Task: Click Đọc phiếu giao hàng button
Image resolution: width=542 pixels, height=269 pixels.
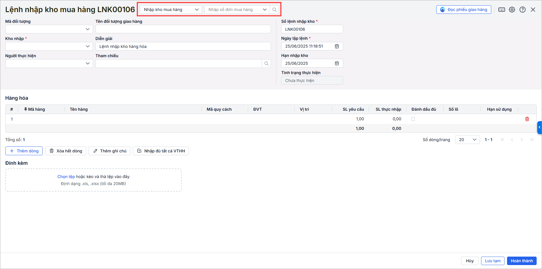Action: tap(464, 10)
